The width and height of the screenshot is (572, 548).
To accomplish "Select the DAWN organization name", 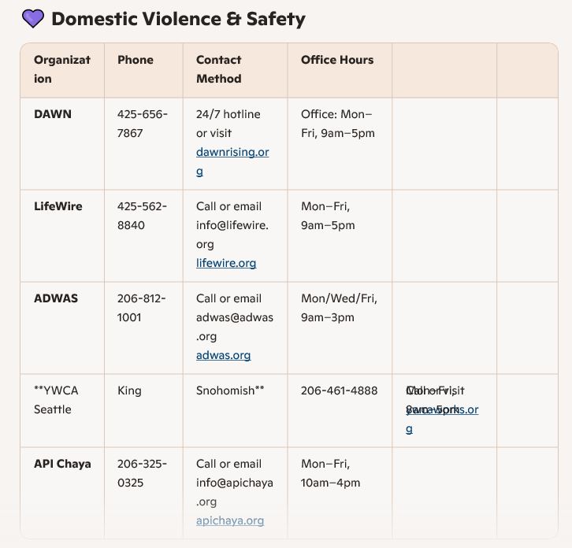I will pos(53,114).
